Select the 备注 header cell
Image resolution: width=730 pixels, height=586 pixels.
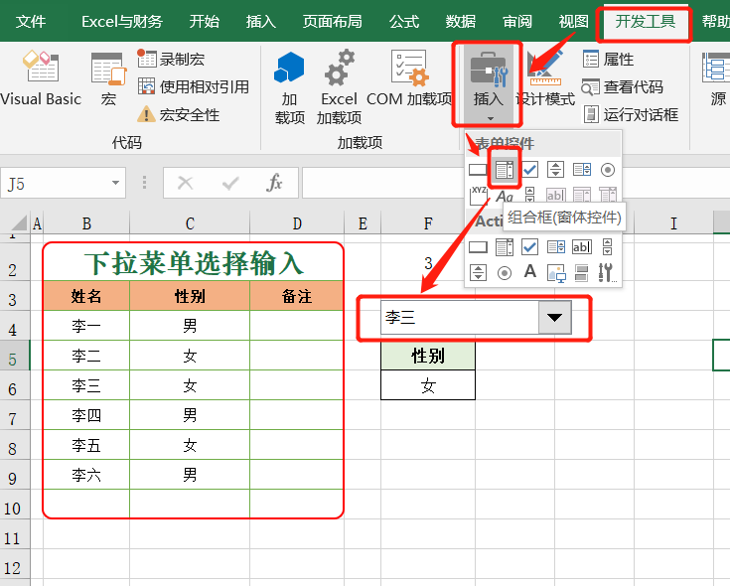point(296,296)
